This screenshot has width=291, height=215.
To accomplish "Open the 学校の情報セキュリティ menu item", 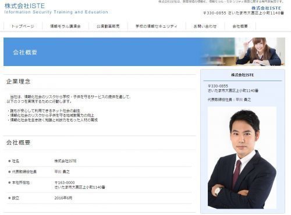I will pos(157,26).
